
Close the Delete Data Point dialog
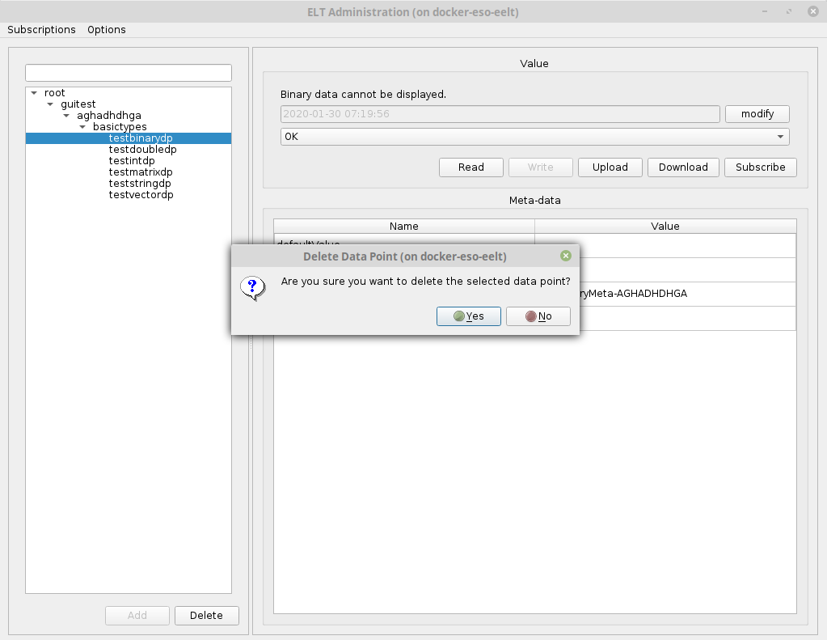(566, 256)
